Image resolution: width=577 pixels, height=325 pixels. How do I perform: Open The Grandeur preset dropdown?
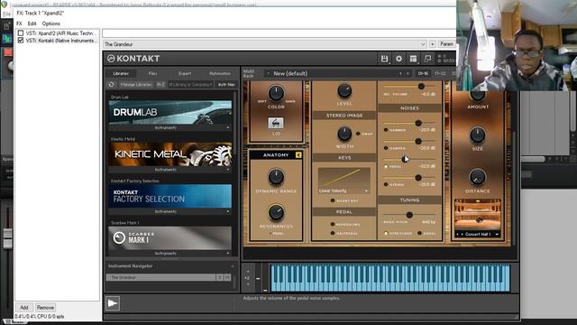pos(264,44)
